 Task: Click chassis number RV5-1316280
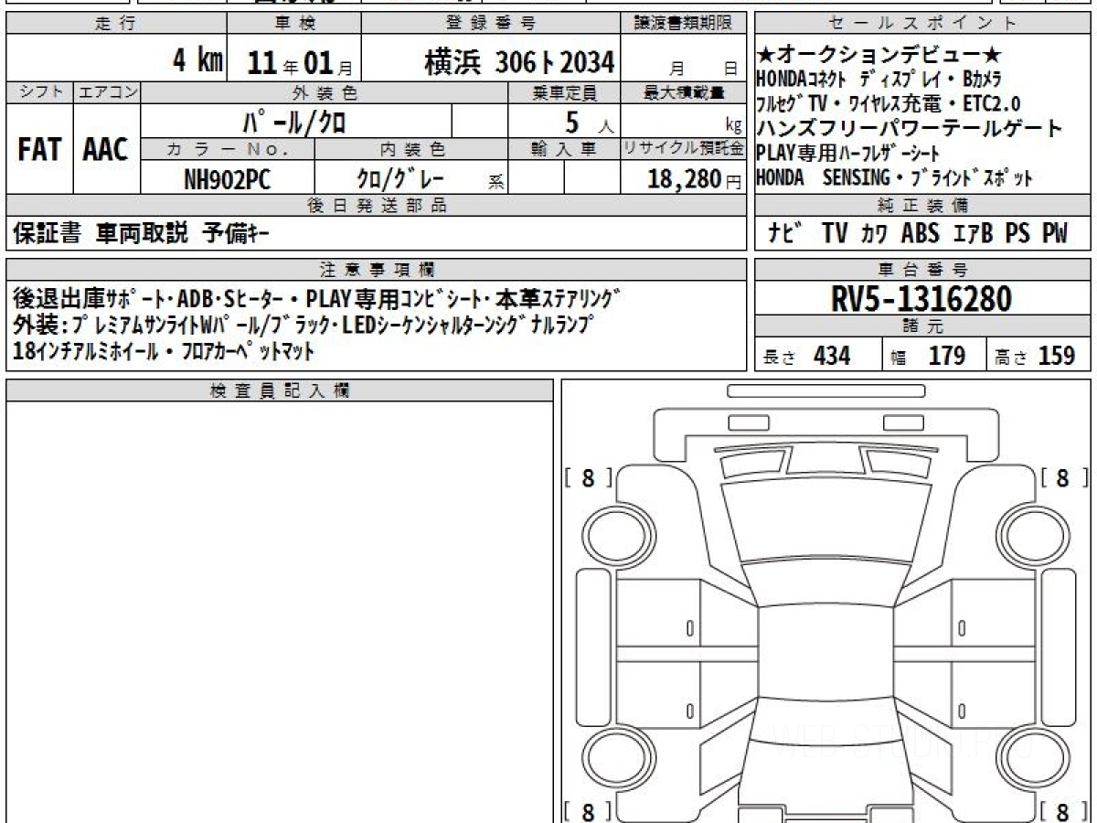[922, 299]
